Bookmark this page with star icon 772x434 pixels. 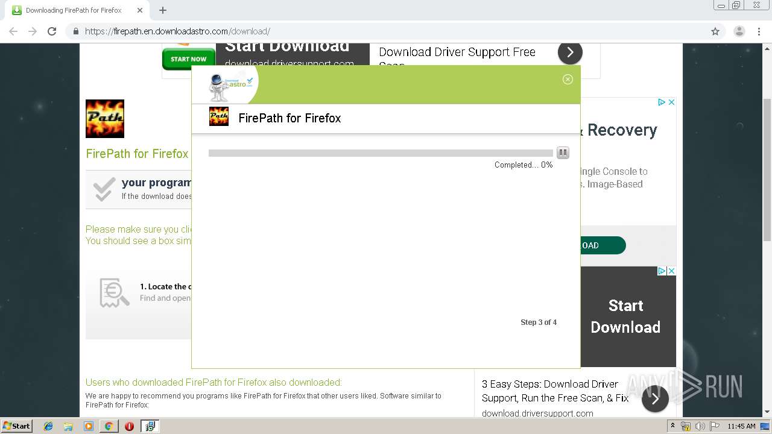pyautogui.click(x=715, y=31)
